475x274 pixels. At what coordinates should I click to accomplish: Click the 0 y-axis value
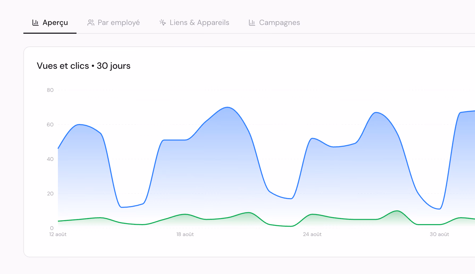coord(52,228)
